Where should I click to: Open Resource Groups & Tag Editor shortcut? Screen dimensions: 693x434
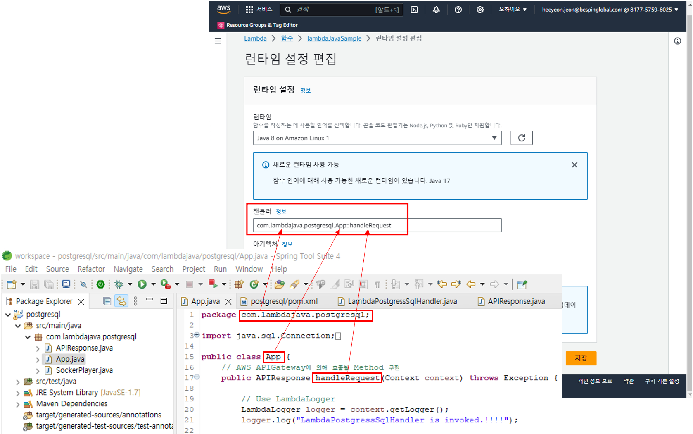(x=258, y=25)
